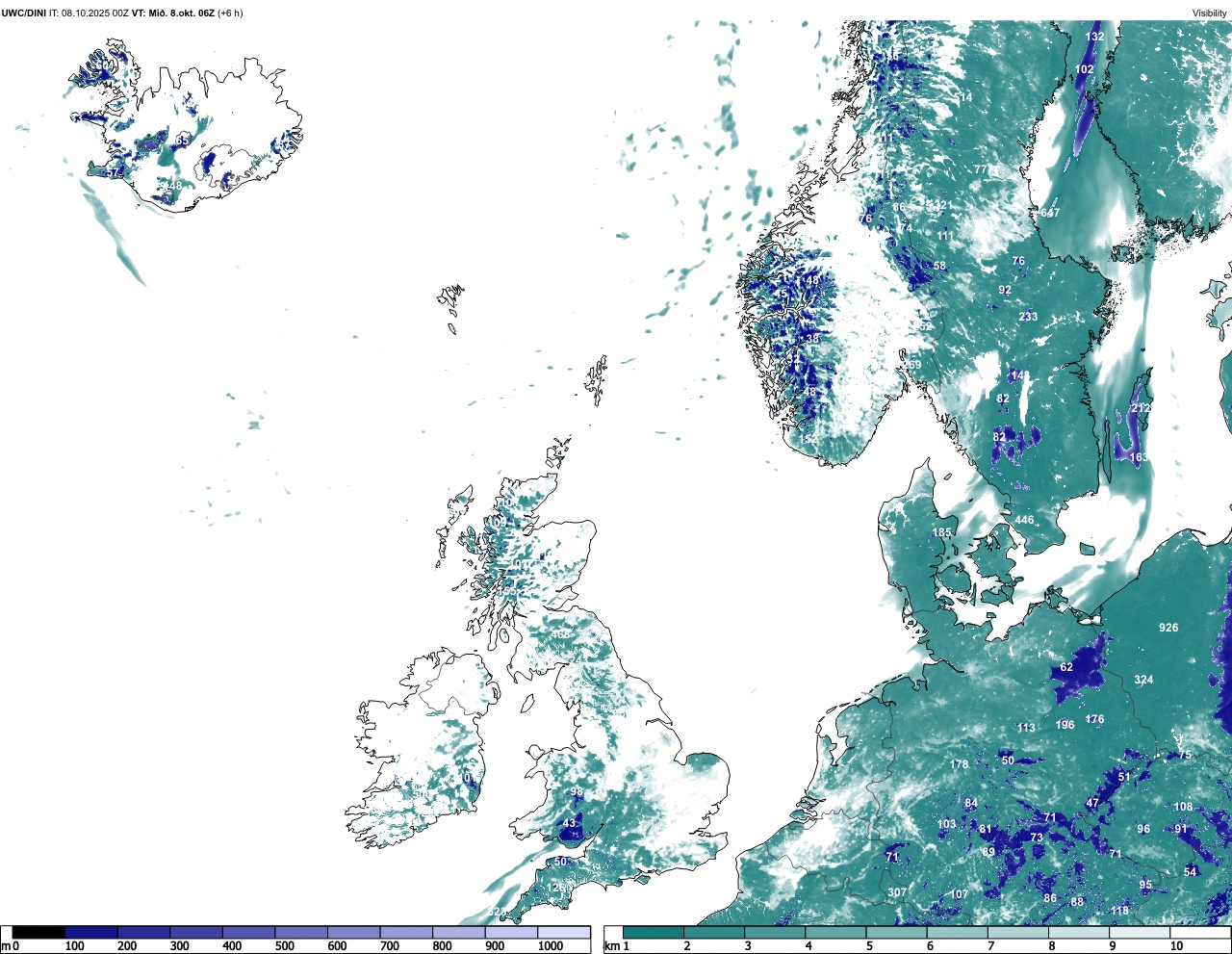Click the 'km' unit label of the legend

point(611,946)
